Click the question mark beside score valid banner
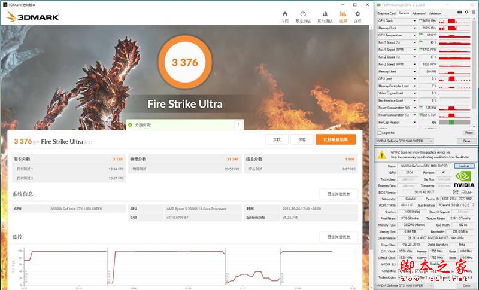Viewport: 479px width, 290px height. [x=238, y=125]
